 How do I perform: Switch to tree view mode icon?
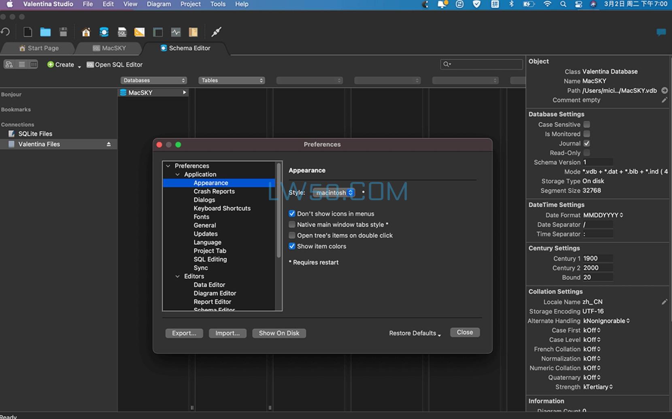tap(9, 64)
